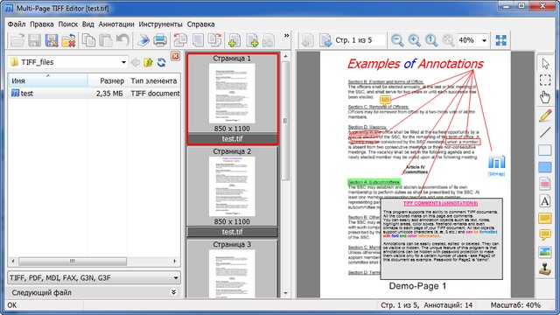Open the file type filter dropdown
The height and width of the screenshot is (315, 560).
[x=176, y=278]
